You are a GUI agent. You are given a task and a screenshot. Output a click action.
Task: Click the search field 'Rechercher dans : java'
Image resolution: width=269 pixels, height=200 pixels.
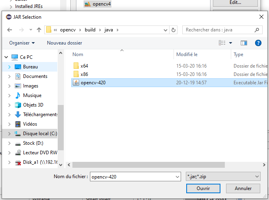222,30
